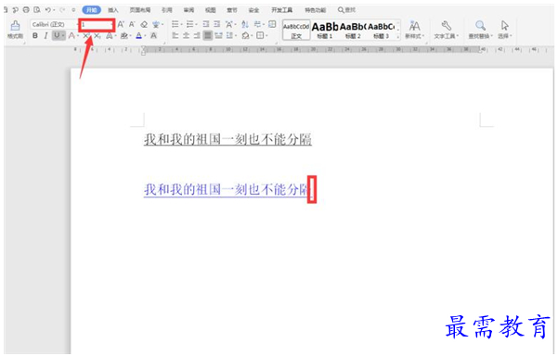Viewport: 558px width, 356px height.
Task: Open the Developer Tools (开发工具) tab
Action: [282, 10]
